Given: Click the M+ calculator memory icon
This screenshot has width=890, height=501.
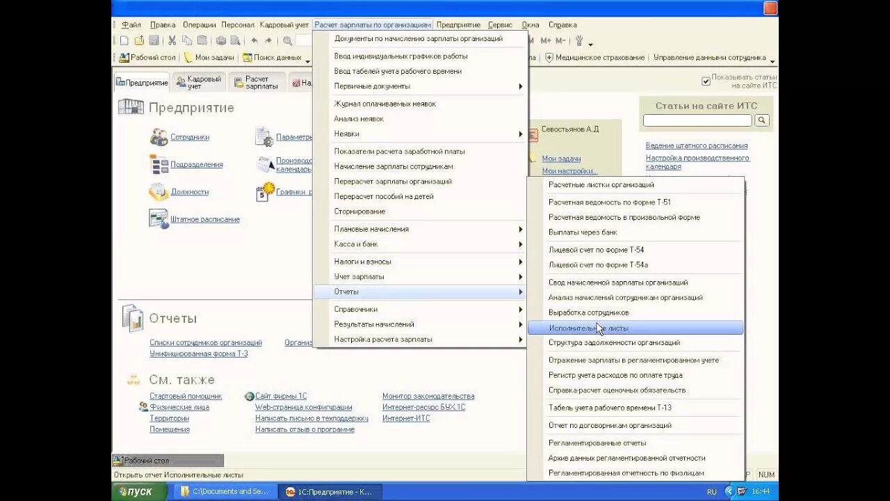Looking at the screenshot, I should coord(546,40).
